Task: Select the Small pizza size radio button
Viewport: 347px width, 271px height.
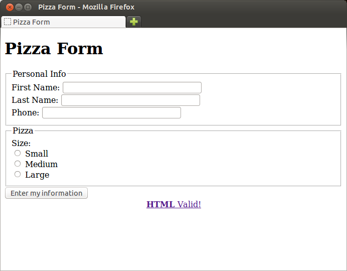Action: (x=18, y=153)
